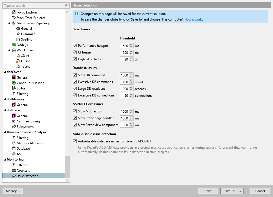Select the ESLint linter icon
The height and width of the screenshot is (197, 273).
[18, 61]
